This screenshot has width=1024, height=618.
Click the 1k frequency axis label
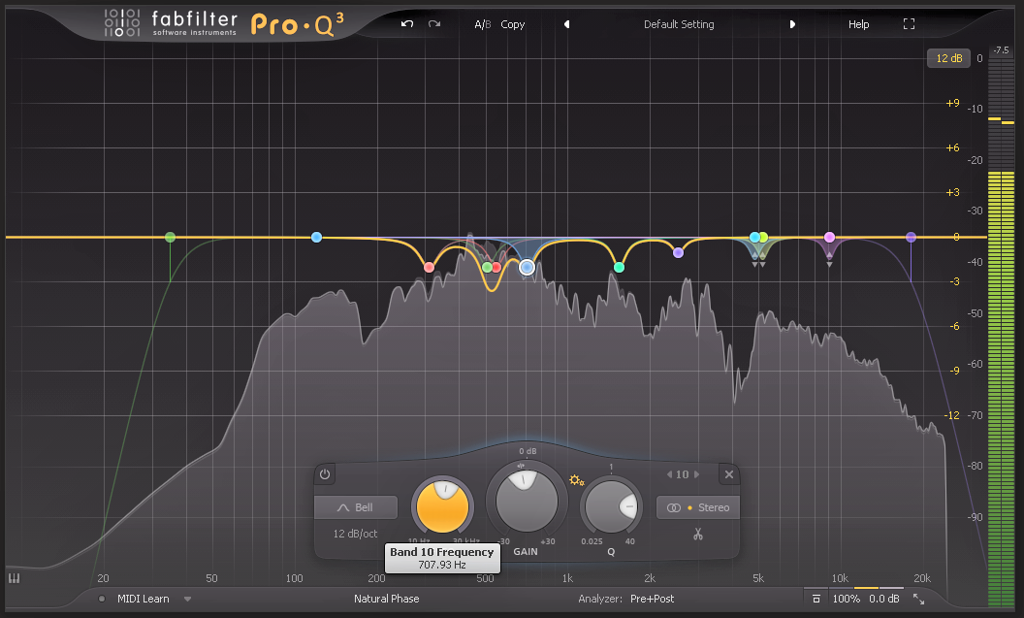coord(567,578)
